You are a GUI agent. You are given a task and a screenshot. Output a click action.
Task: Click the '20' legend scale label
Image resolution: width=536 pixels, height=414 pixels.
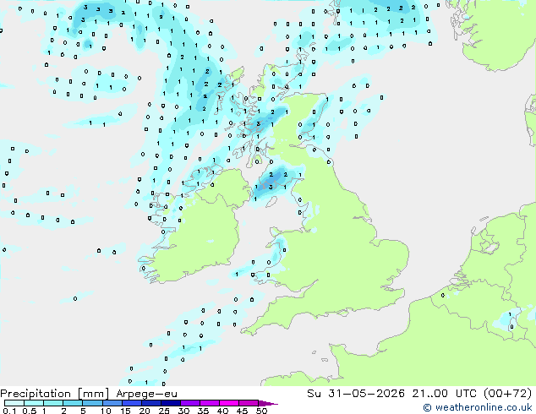[145, 411]
